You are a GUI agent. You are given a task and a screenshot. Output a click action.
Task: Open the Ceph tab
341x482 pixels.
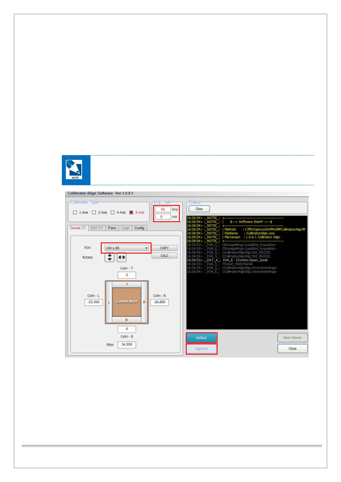[125, 228]
